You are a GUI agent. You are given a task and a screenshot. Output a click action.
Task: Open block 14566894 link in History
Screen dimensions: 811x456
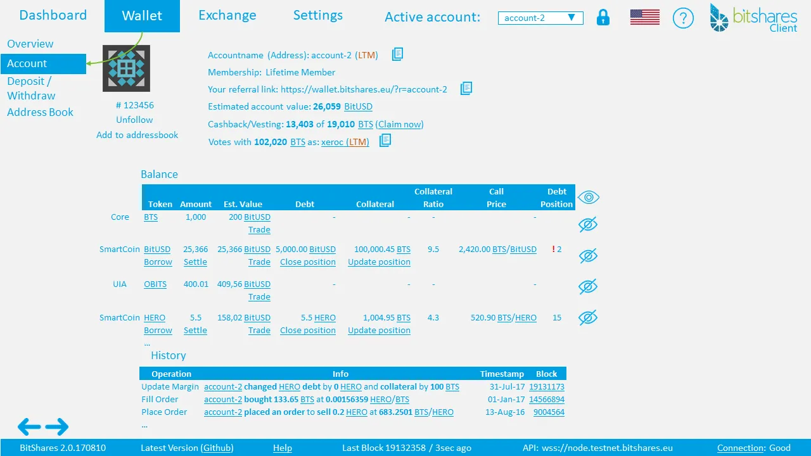547,399
